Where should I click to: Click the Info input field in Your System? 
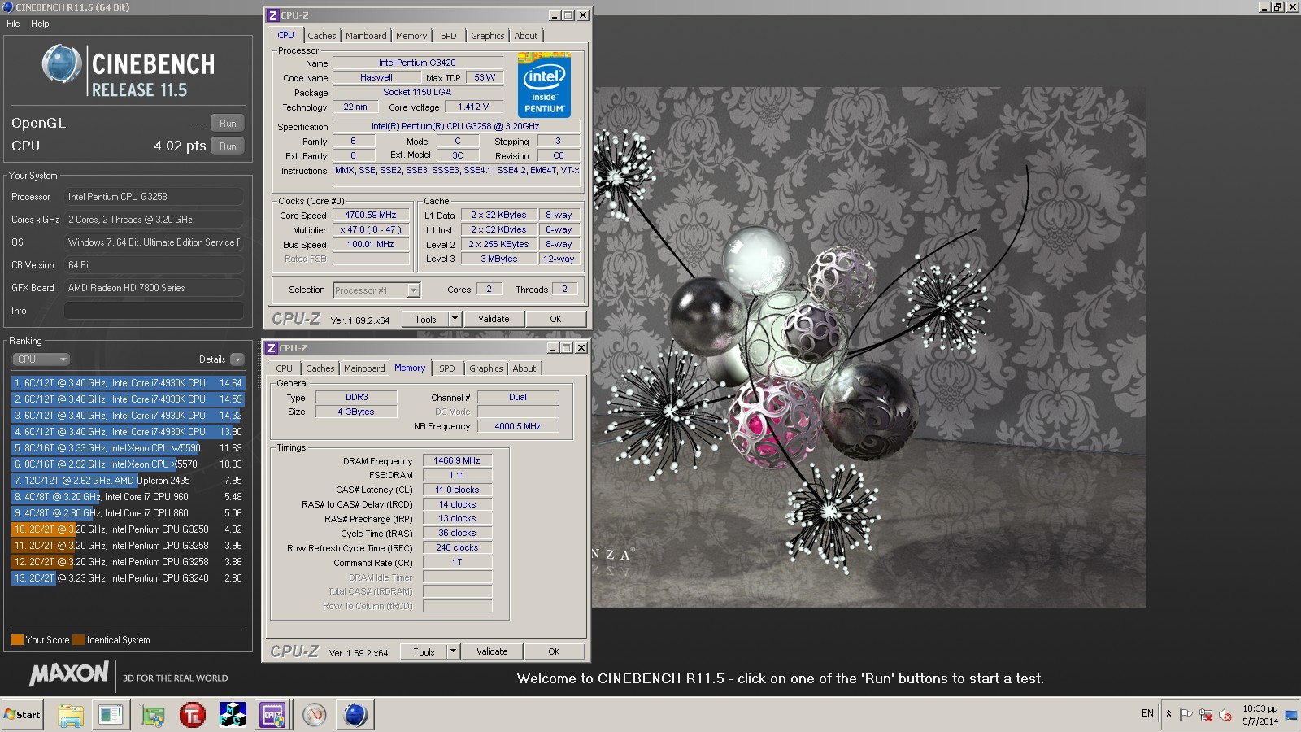(x=154, y=311)
